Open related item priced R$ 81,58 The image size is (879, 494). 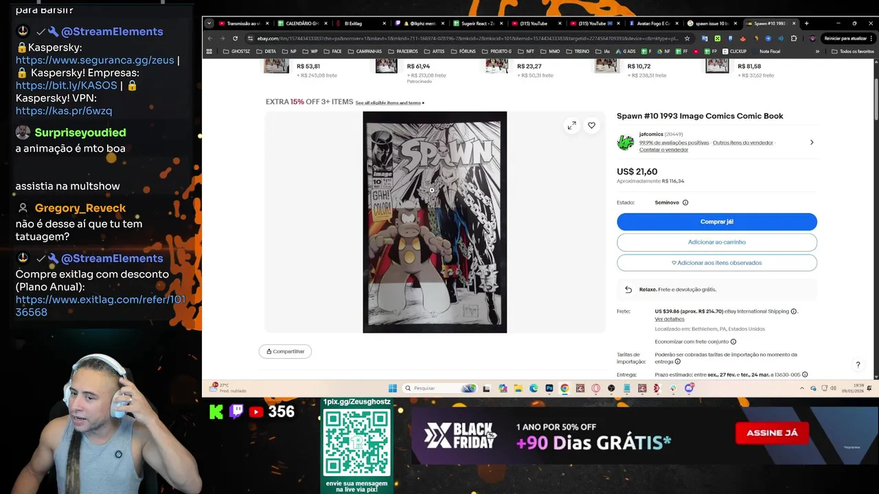click(x=749, y=67)
